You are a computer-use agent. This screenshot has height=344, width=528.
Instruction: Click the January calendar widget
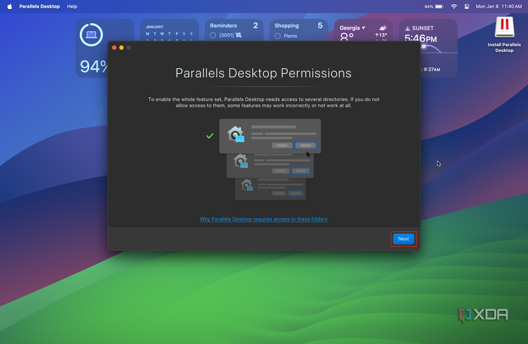[170, 31]
